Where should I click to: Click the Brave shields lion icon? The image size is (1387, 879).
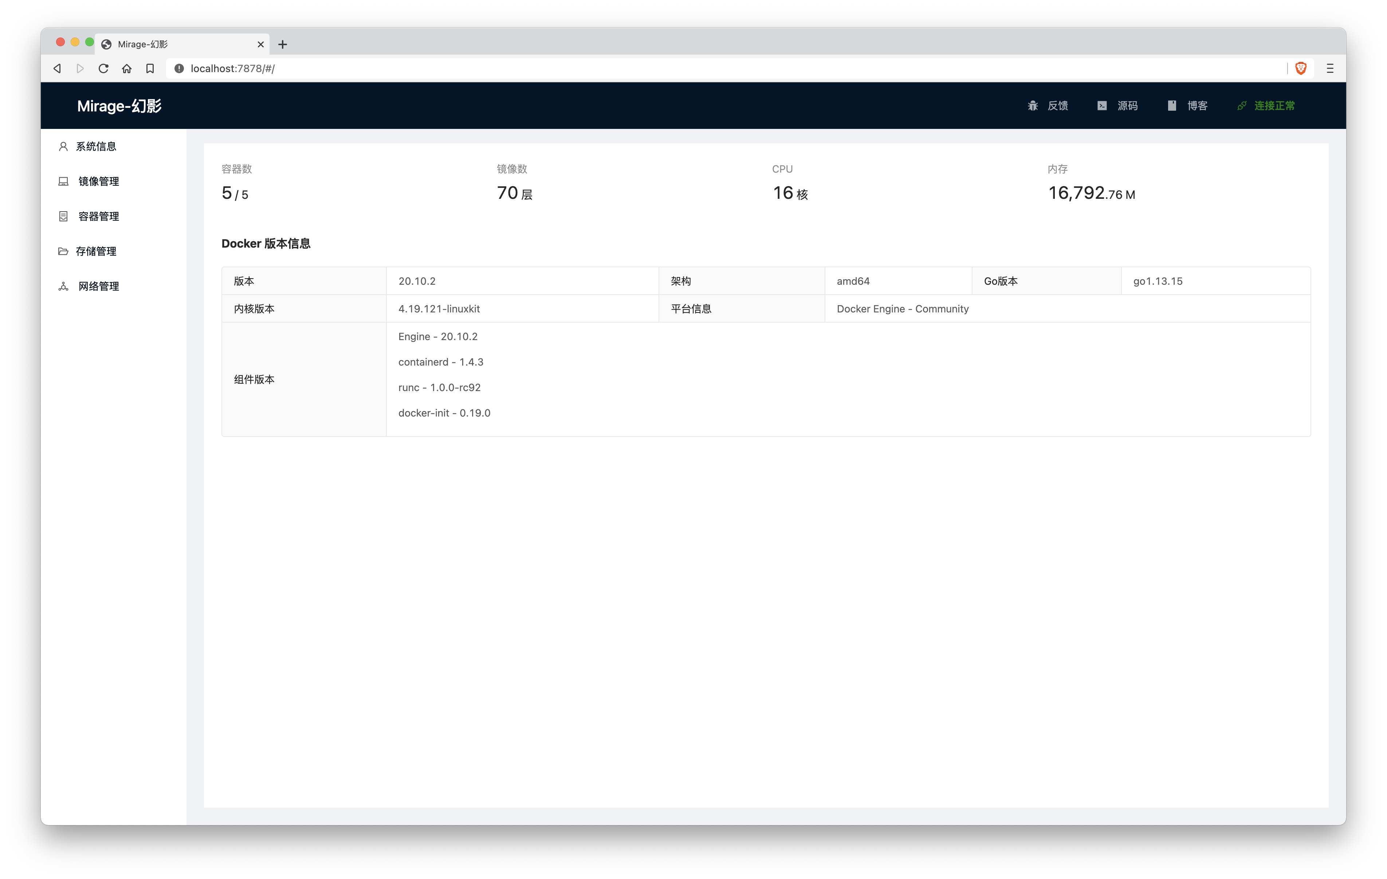[1301, 68]
